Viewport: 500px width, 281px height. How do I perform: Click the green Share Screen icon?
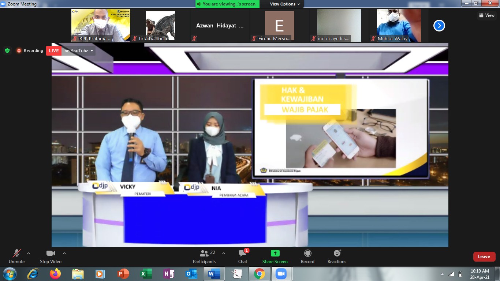pos(275,253)
